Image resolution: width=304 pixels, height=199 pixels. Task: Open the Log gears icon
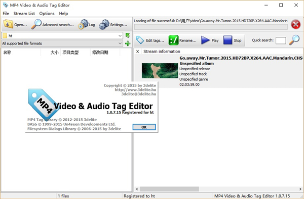83,24
